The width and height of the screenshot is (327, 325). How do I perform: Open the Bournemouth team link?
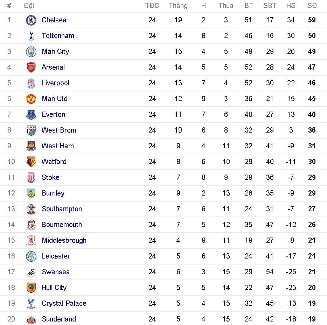point(62,225)
